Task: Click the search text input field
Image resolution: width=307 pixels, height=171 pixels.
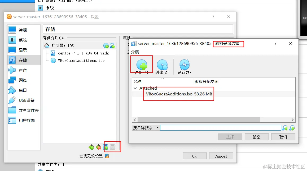Action: [x=221, y=128]
